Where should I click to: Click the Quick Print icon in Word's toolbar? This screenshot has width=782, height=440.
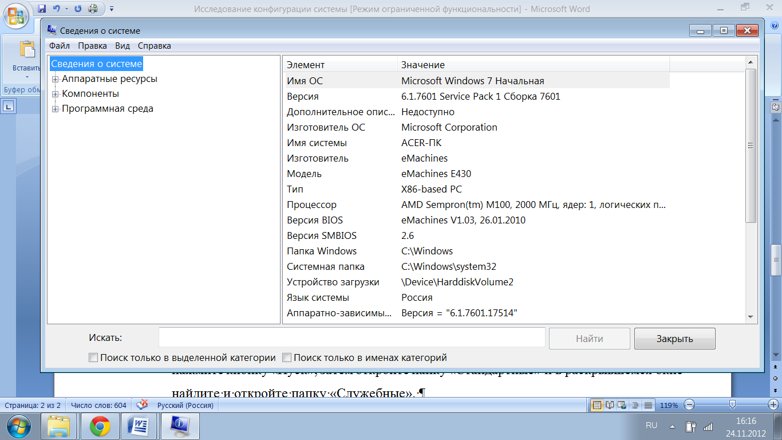pyautogui.click(x=93, y=9)
